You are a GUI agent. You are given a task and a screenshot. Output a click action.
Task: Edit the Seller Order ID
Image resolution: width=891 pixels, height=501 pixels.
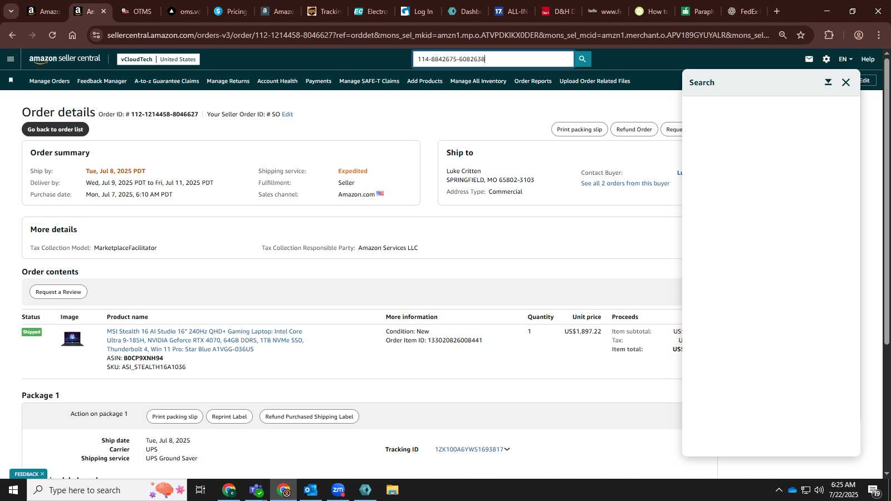pyautogui.click(x=287, y=114)
